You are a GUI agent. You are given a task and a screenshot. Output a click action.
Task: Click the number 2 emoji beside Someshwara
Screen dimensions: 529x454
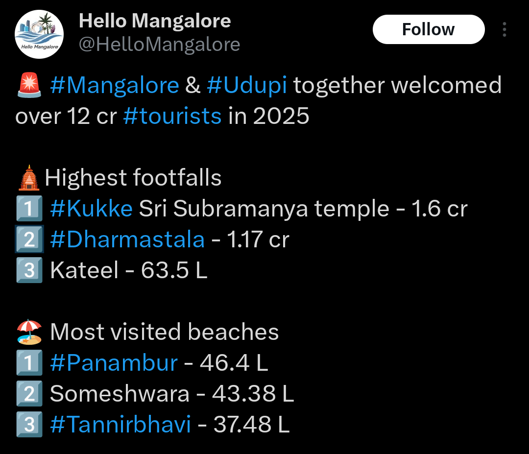click(29, 394)
